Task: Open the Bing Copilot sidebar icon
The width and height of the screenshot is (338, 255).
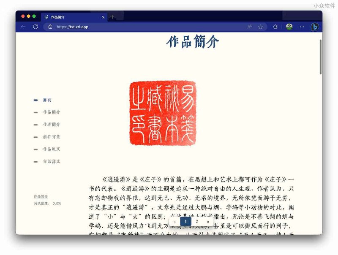Action: 314,27
